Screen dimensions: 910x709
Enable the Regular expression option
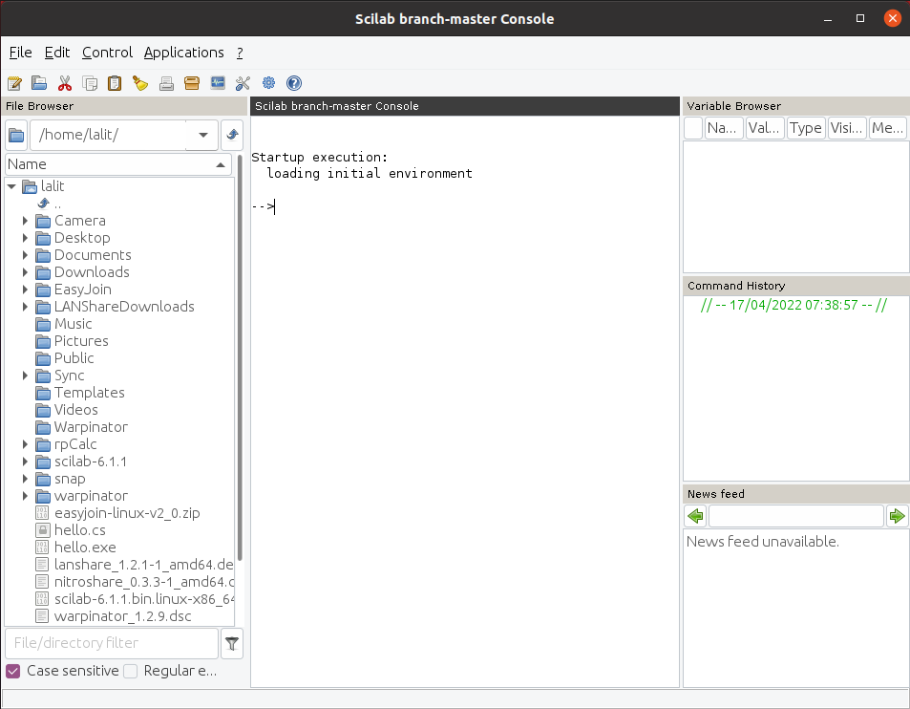point(130,671)
